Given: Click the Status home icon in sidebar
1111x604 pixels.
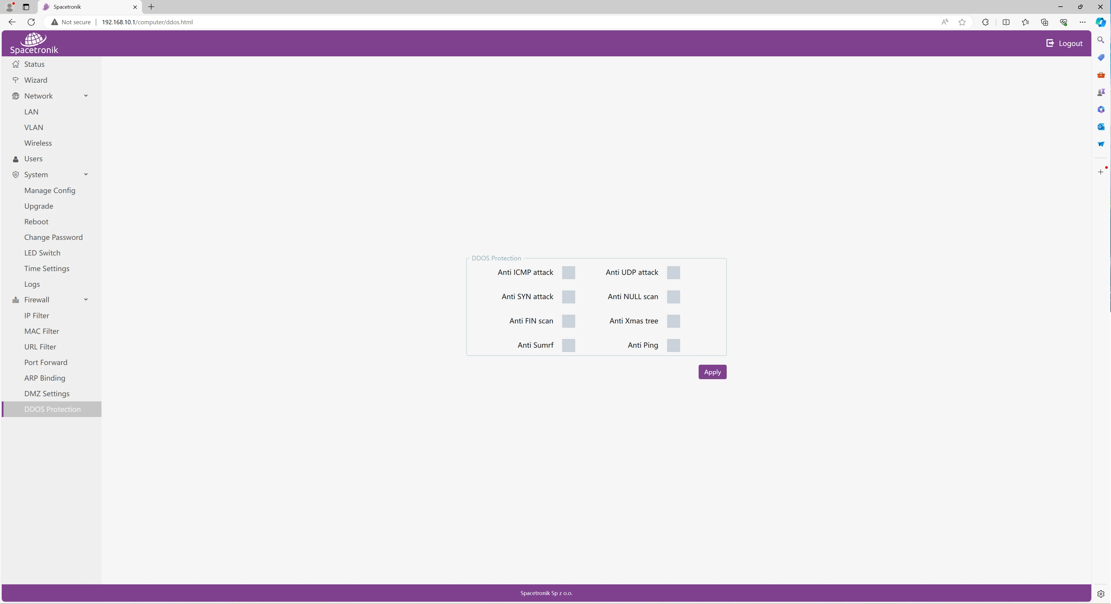Looking at the screenshot, I should coord(16,64).
